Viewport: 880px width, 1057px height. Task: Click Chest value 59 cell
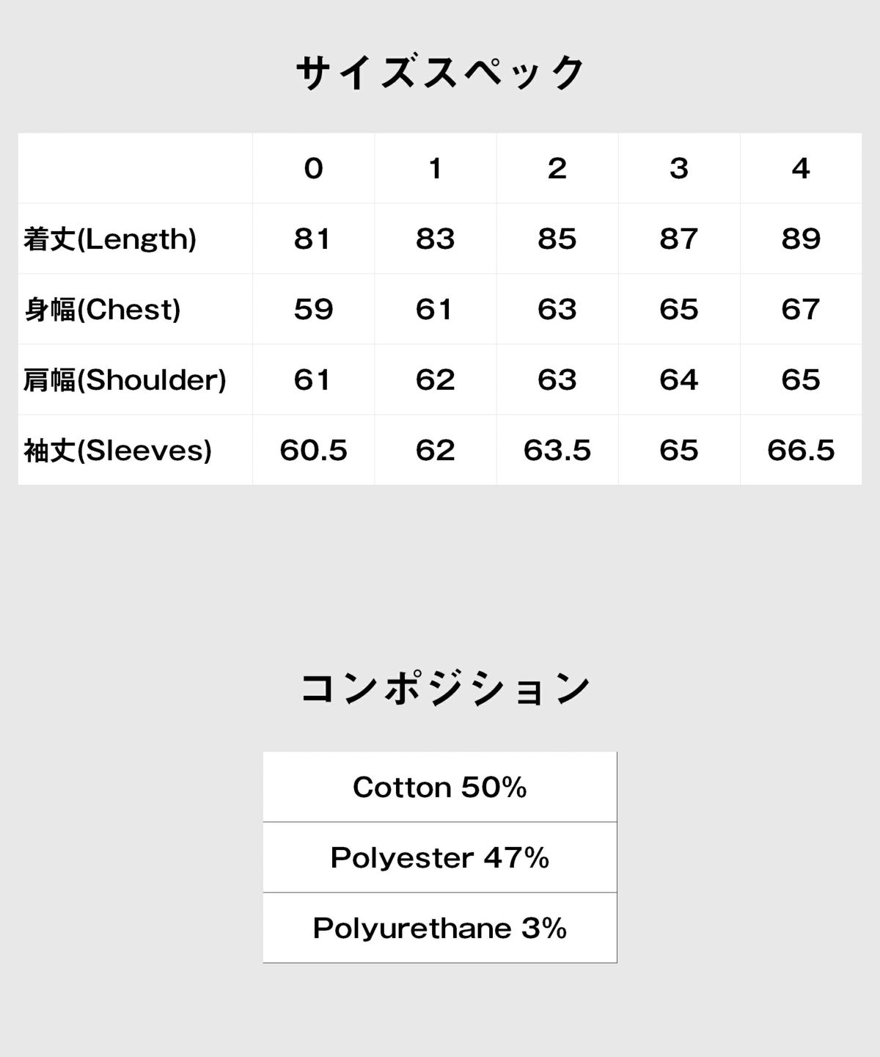[313, 309]
